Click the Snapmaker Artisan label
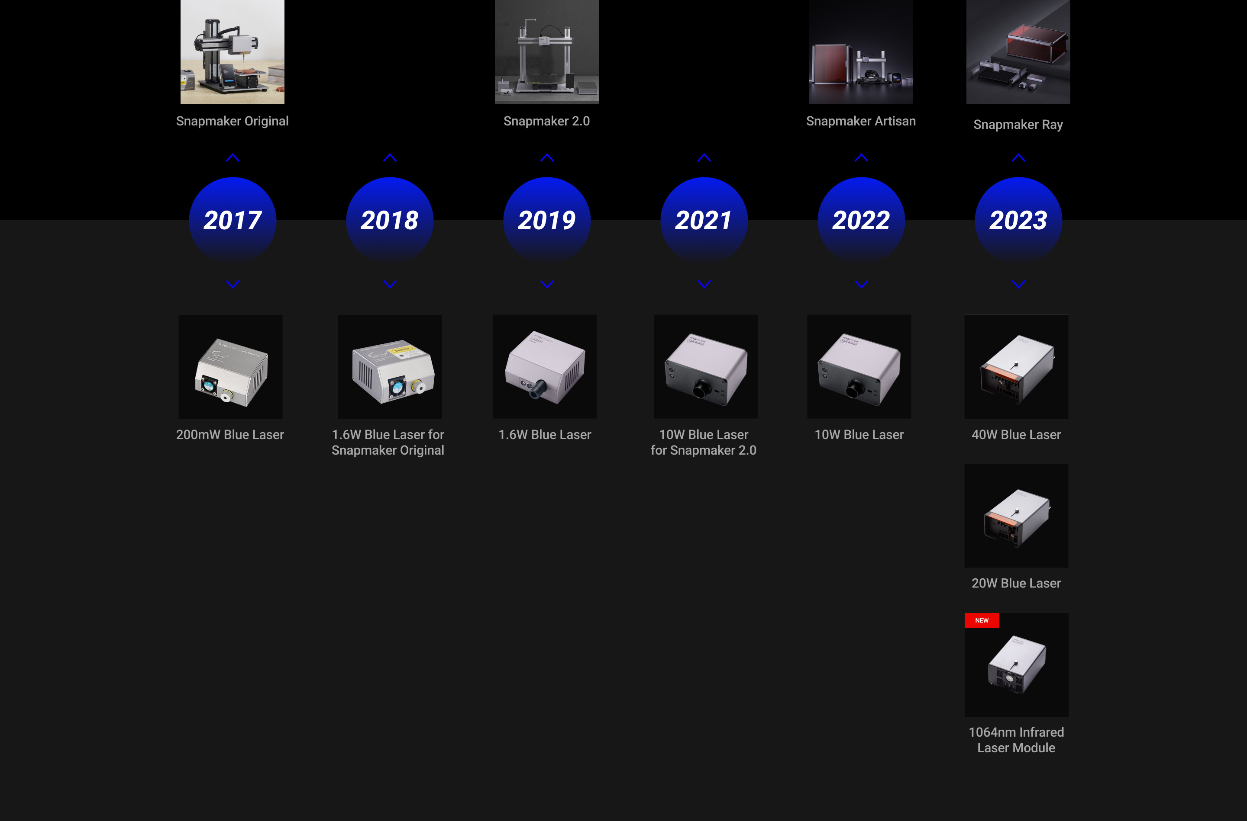This screenshot has width=1247, height=821. click(x=861, y=121)
